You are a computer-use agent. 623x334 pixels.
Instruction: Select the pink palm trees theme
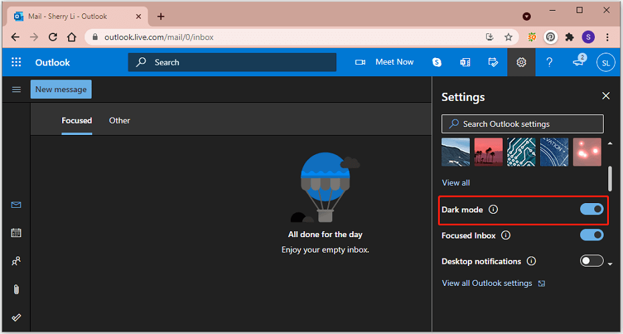click(x=489, y=152)
